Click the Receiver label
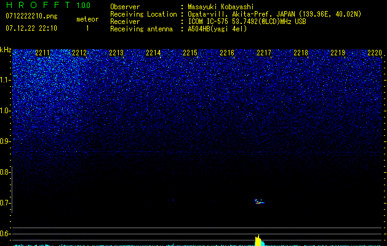The width and height of the screenshot is (387, 246). 125,22
